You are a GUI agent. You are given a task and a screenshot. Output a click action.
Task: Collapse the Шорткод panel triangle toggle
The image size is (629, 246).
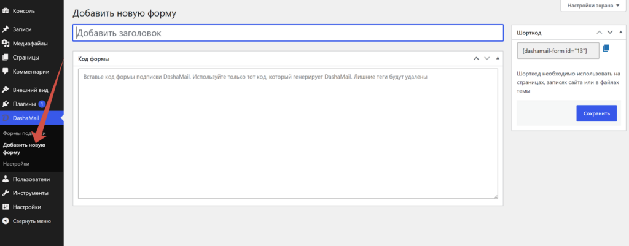click(621, 32)
